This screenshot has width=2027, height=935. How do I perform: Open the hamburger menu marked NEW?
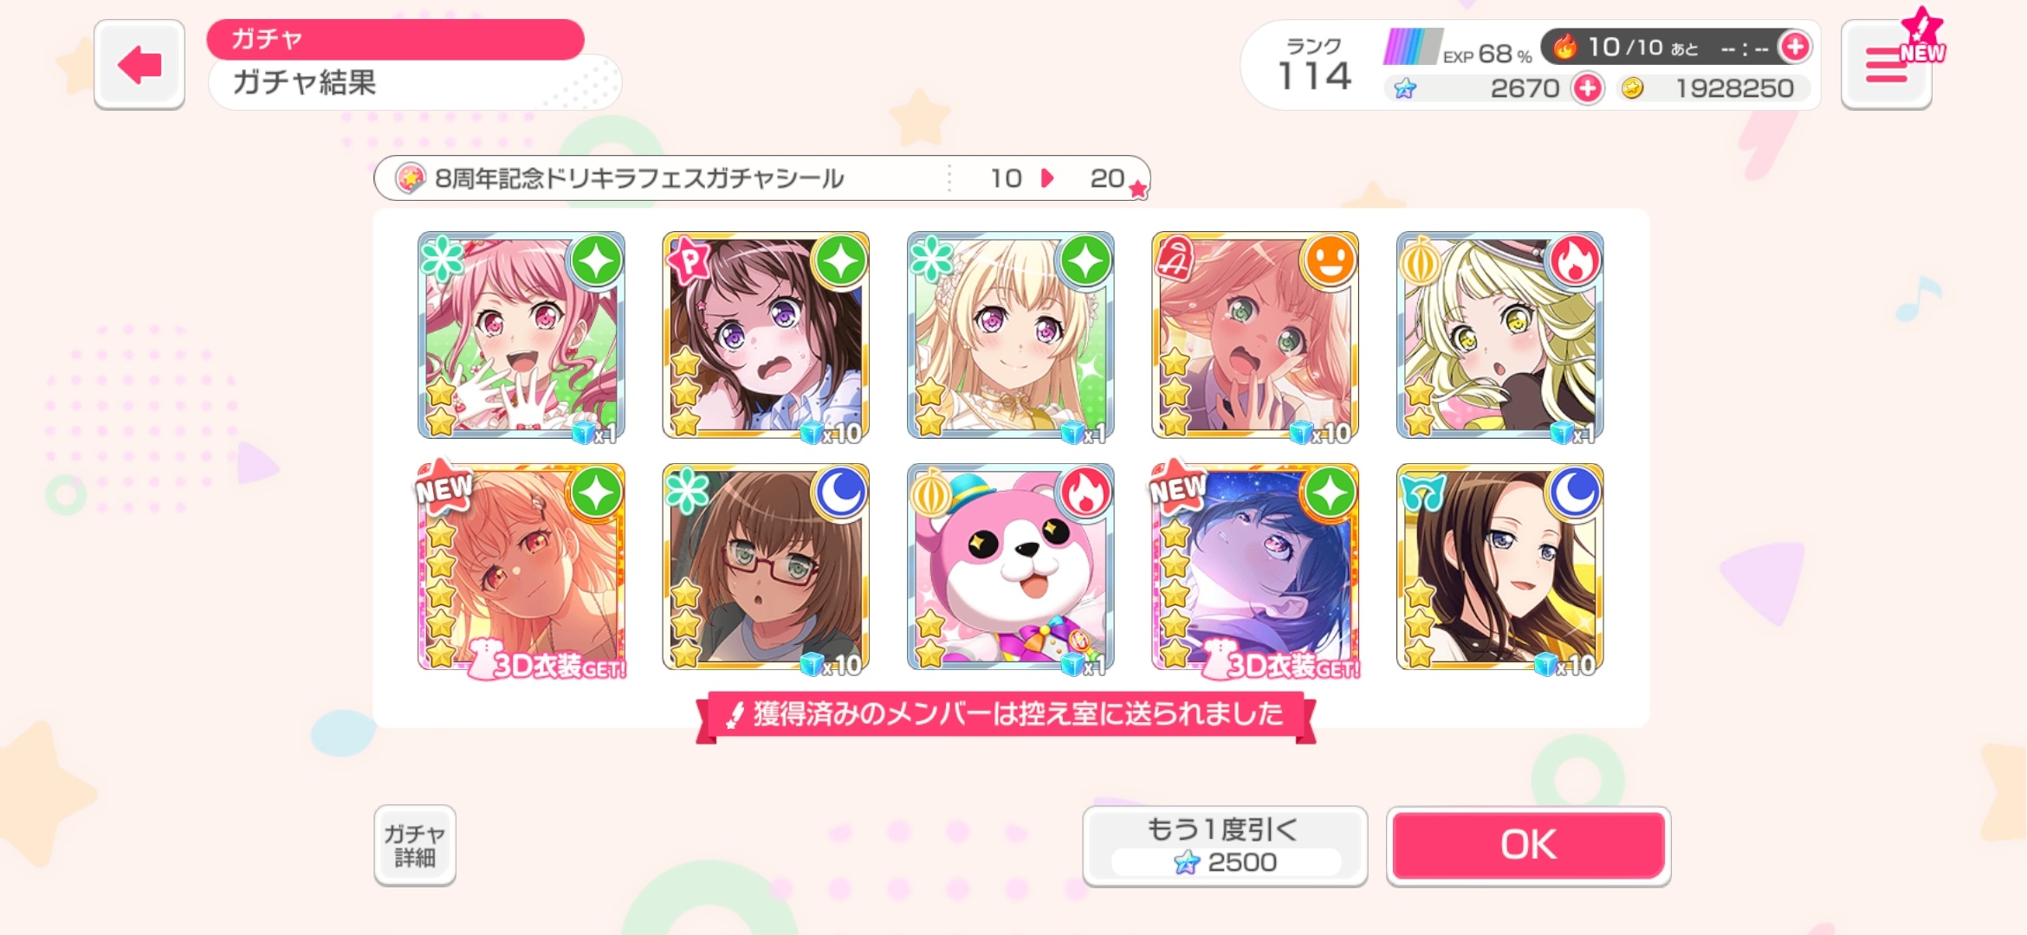click(1888, 65)
